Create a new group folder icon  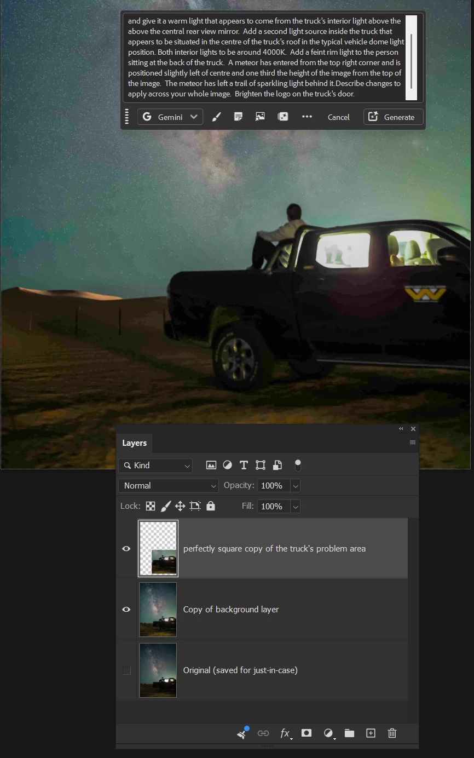(349, 733)
